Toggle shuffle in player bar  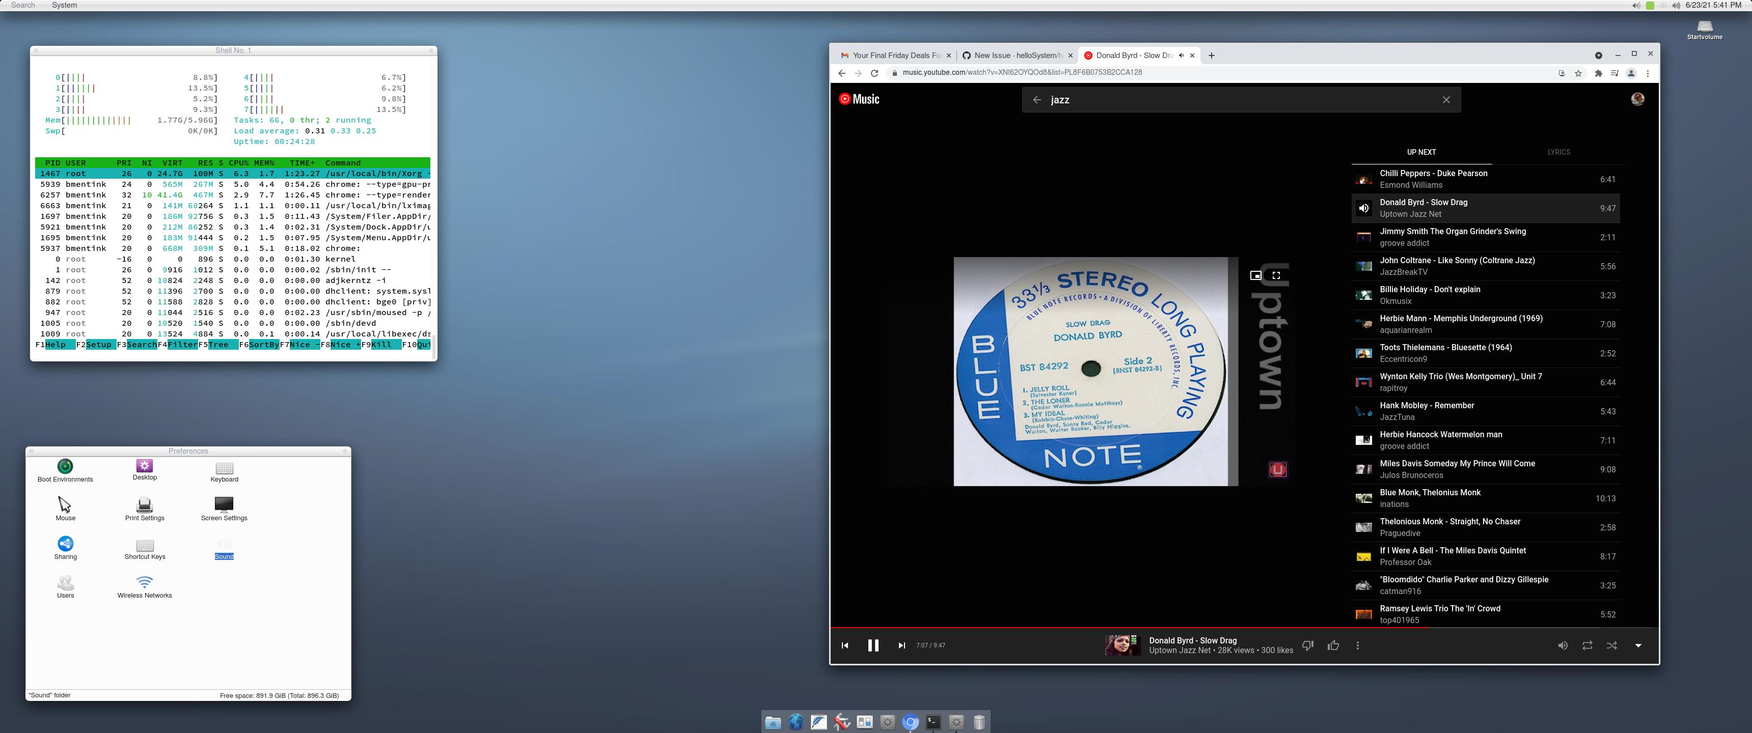click(x=1611, y=645)
